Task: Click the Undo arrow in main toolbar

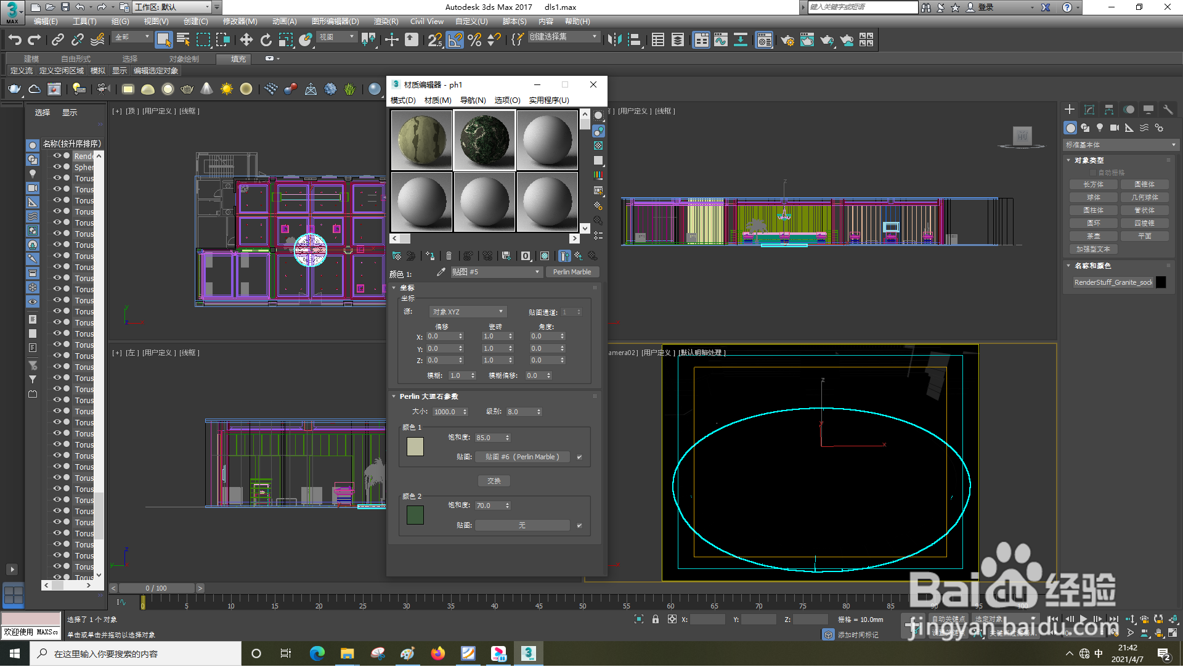Action: coord(15,40)
